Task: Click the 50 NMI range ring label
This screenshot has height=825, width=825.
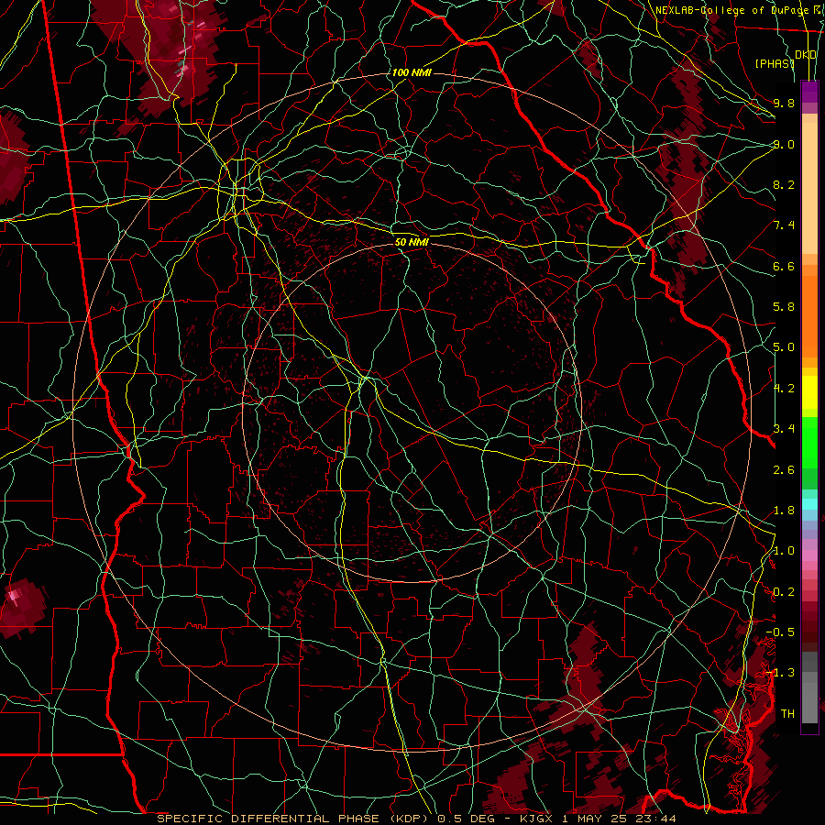Action: pyautogui.click(x=412, y=242)
